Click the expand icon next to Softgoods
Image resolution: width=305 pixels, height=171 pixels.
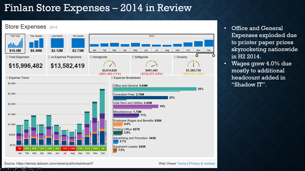coord(133,57)
